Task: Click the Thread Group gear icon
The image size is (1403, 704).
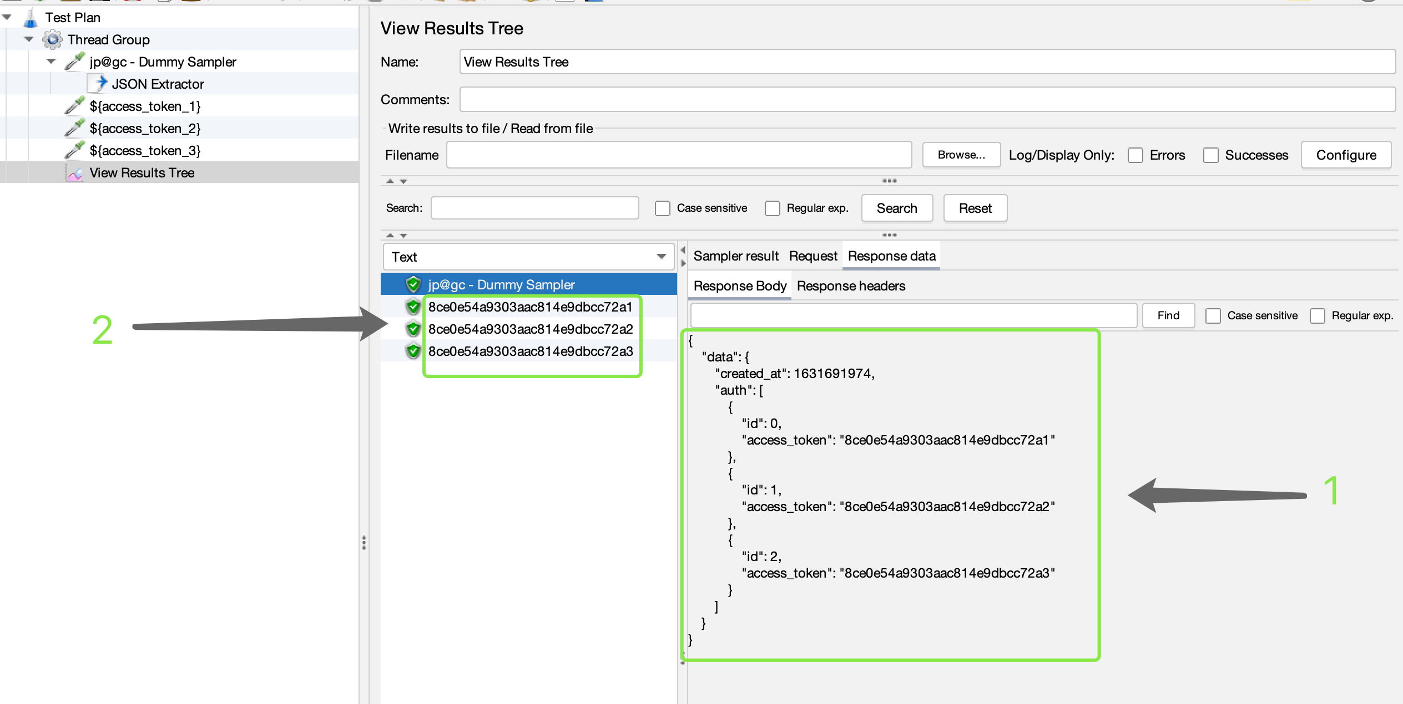Action: [x=52, y=40]
